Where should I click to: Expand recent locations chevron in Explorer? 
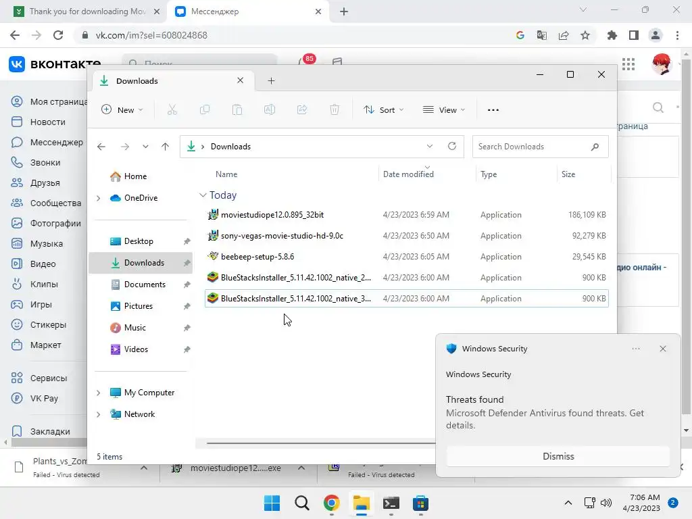pyautogui.click(x=145, y=147)
